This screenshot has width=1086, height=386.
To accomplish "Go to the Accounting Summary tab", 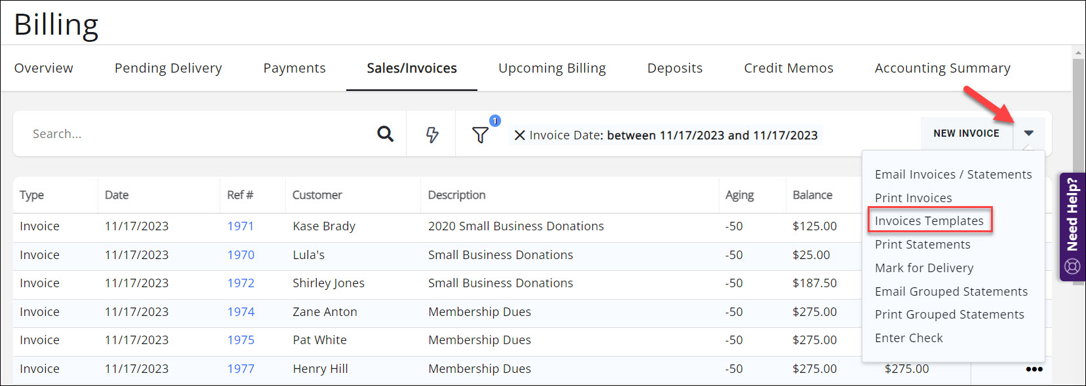I will (x=942, y=68).
